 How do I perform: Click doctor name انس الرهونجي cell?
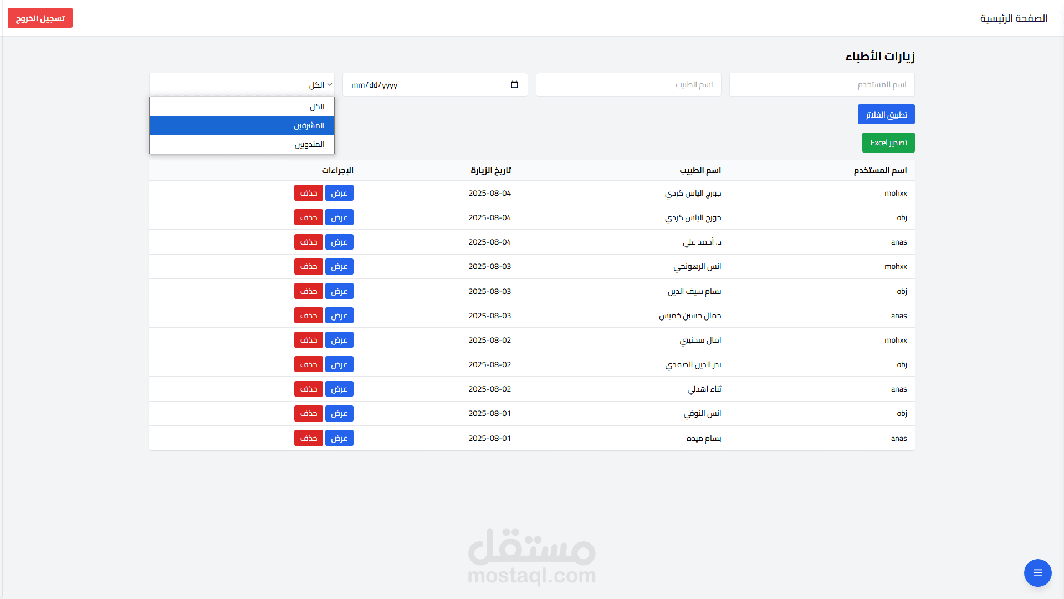pyautogui.click(x=697, y=267)
